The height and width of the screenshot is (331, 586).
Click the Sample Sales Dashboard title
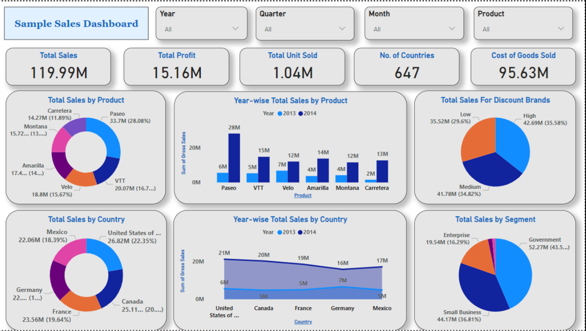point(76,23)
